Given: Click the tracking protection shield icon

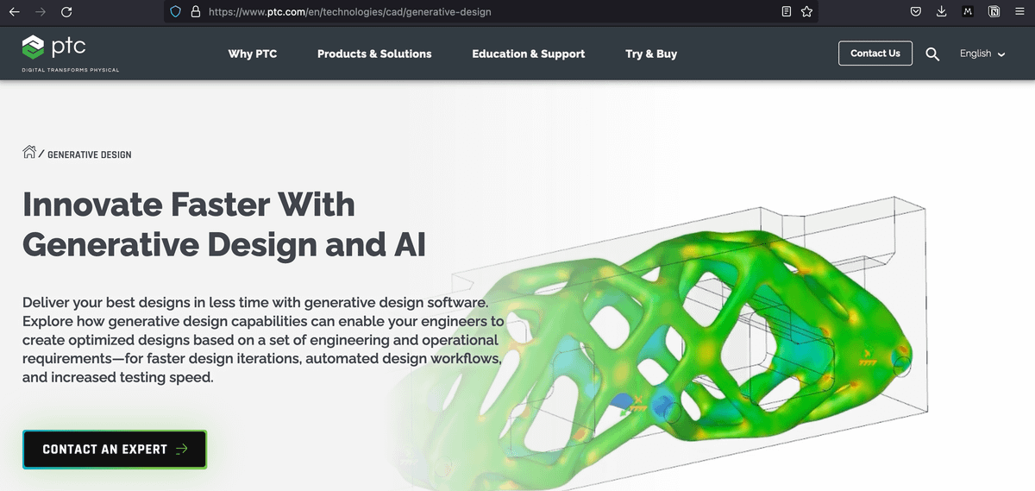Looking at the screenshot, I should [x=175, y=12].
